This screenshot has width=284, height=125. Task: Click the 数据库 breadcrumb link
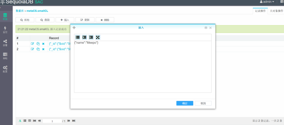(x=20, y=11)
